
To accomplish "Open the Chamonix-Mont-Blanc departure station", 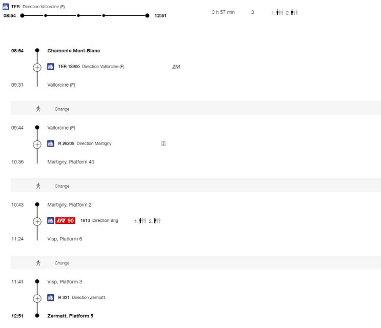I will [x=73, y=51].
